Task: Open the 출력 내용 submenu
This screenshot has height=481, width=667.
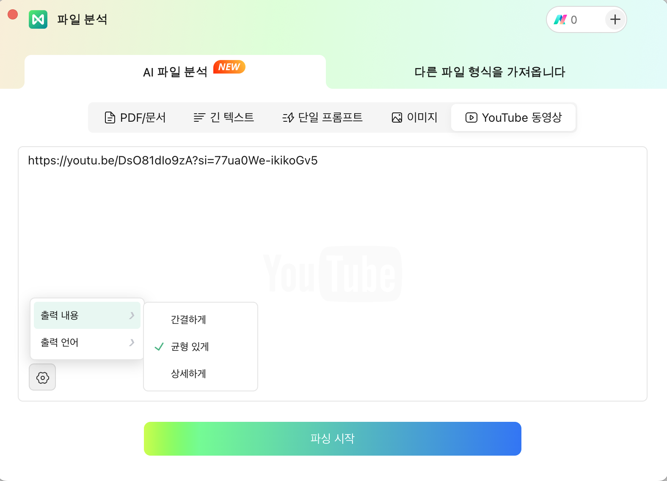Action: click(x=87, y=315)
